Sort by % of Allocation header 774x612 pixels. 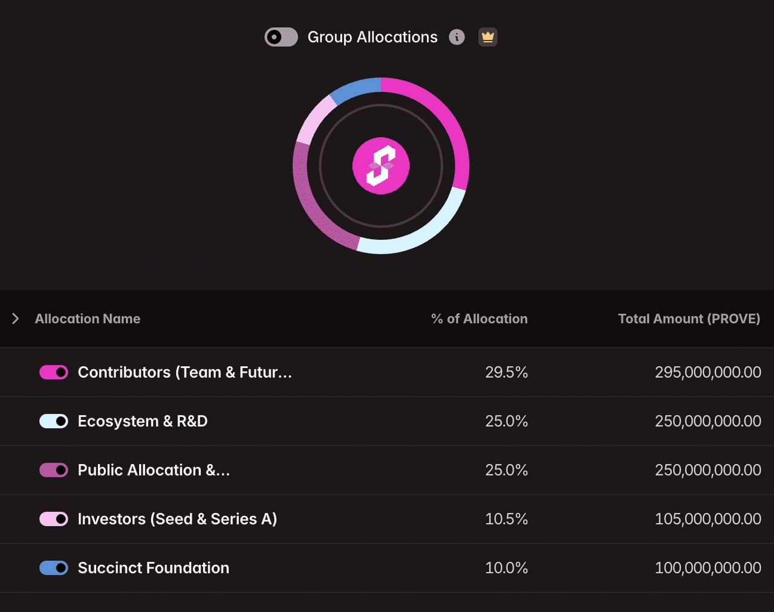(480, 318)
